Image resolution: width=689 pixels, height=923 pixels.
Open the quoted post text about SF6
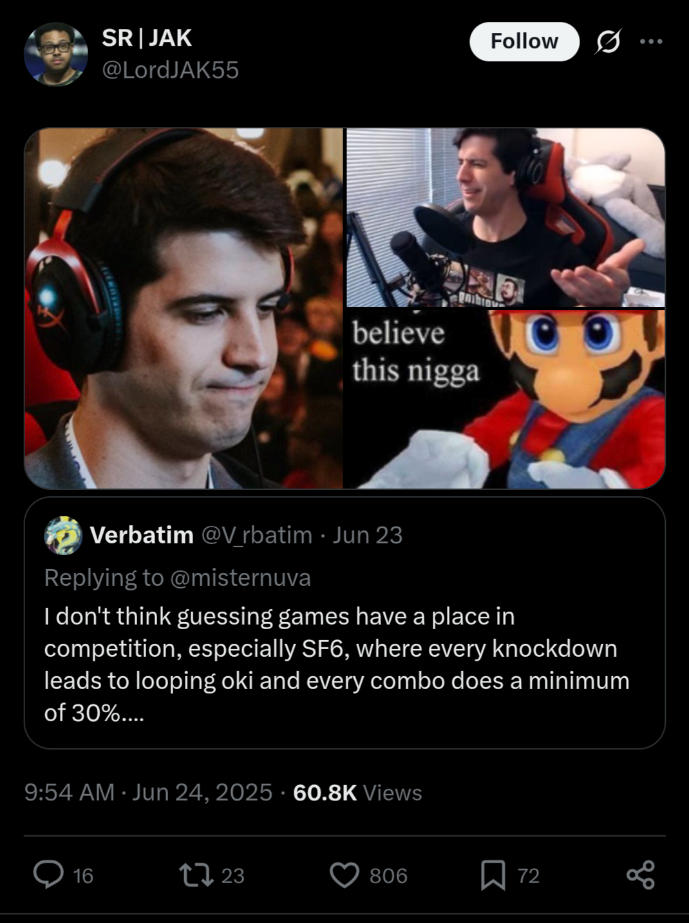[x=337, y=665]
